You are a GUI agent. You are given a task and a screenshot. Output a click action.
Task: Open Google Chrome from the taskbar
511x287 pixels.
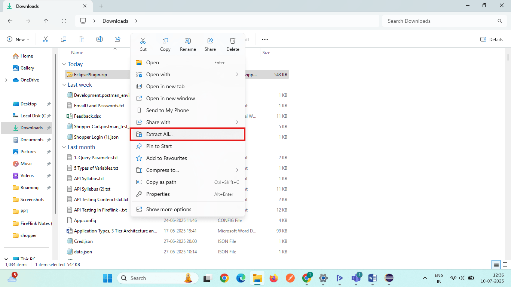click(224, 278)
